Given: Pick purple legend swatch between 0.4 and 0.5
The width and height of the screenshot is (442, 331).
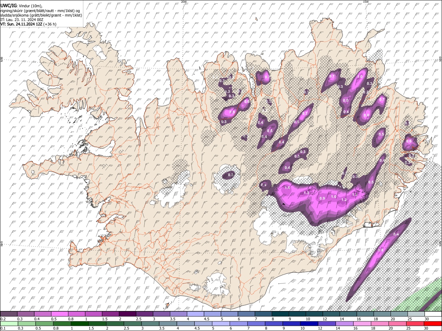Looking at the screenshot, I should 42,314.
